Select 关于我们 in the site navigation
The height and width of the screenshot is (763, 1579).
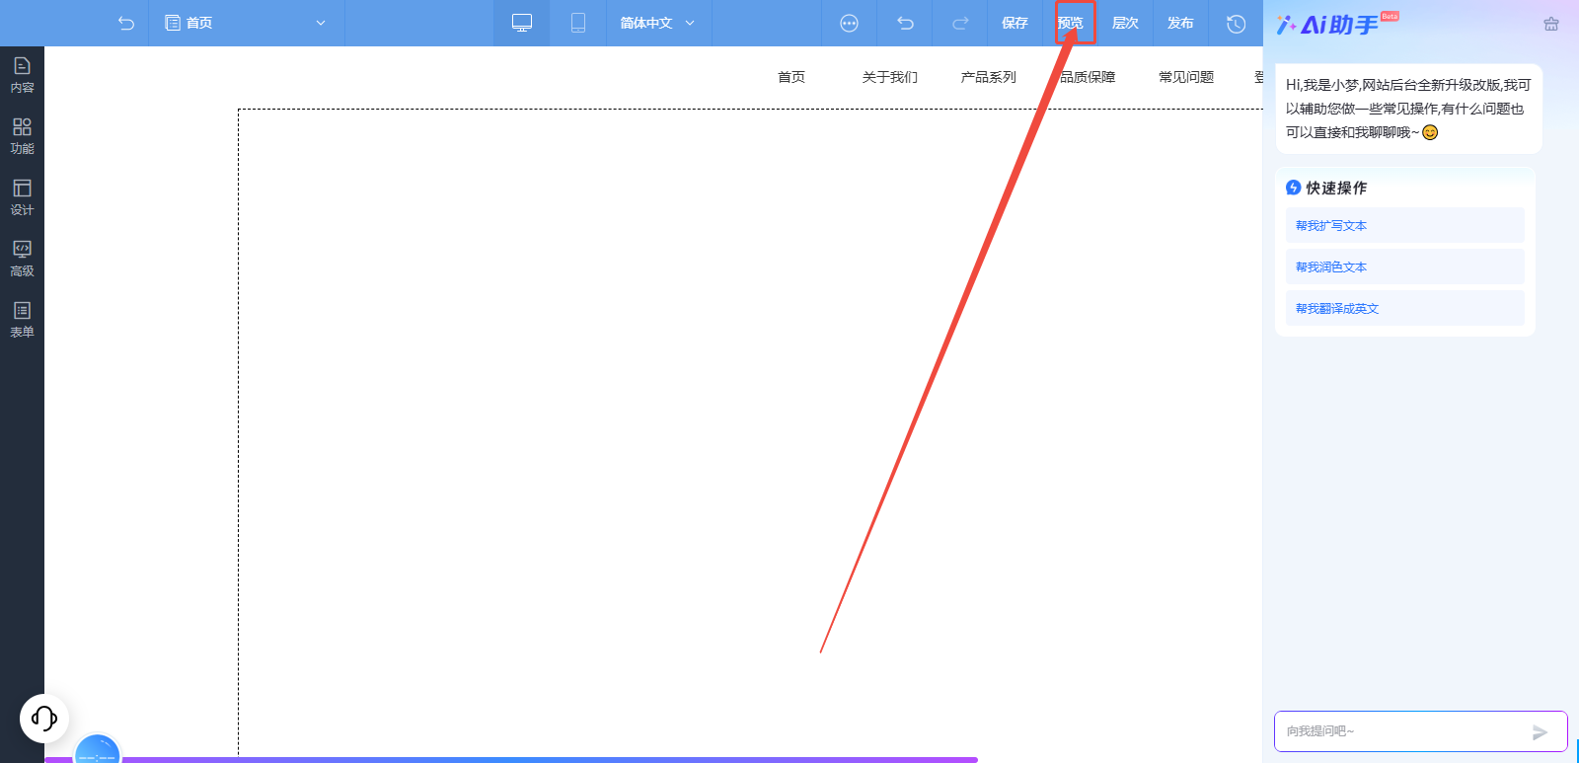(x=890, y=77)
